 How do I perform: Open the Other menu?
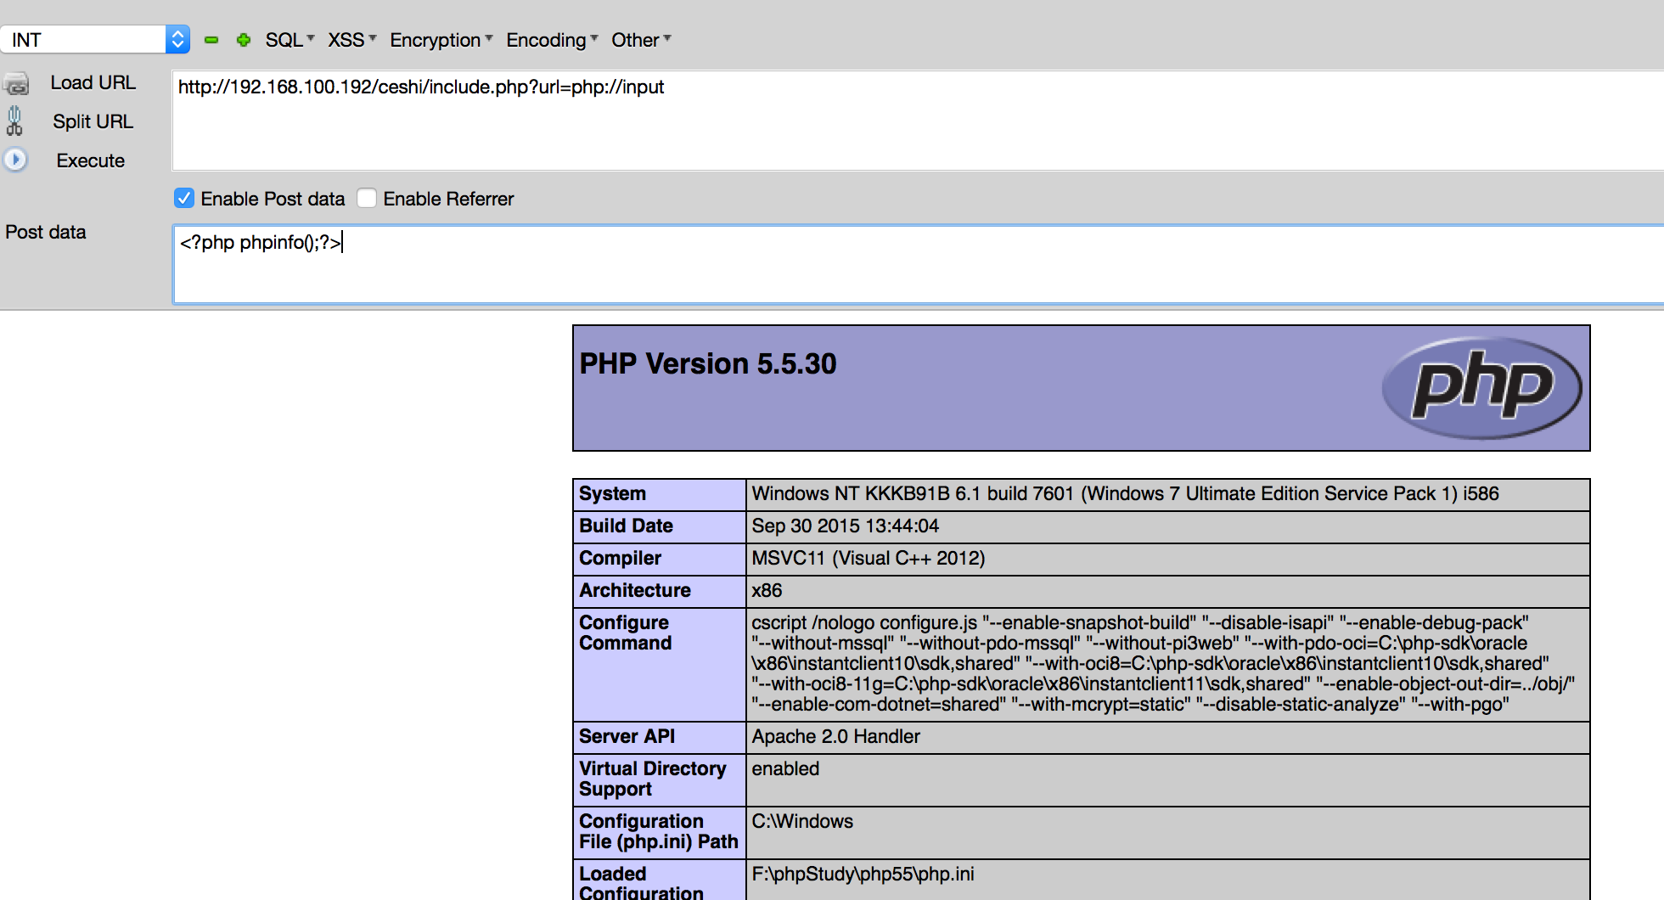pos(641,40)
